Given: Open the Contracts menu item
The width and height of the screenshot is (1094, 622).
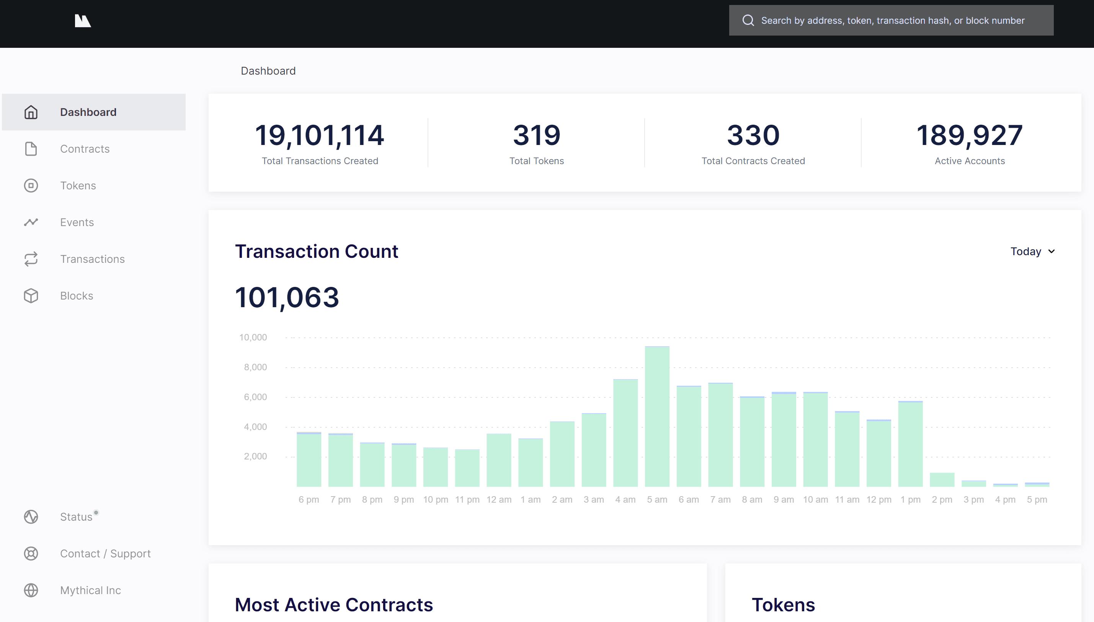Looking at the screenshot, I should 85,149.
